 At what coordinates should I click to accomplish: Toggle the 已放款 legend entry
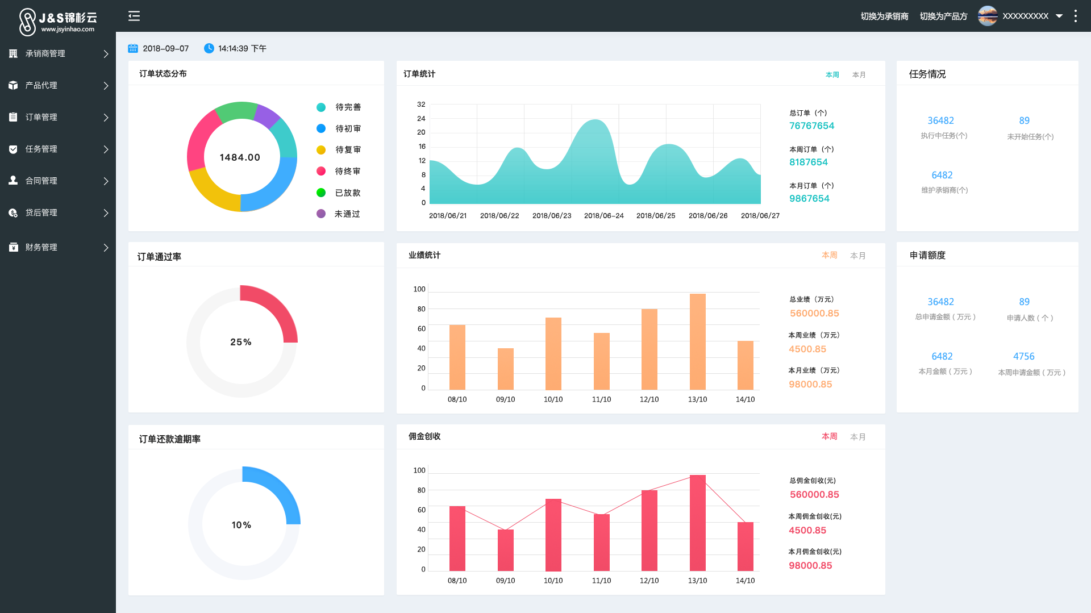[339, 193]
